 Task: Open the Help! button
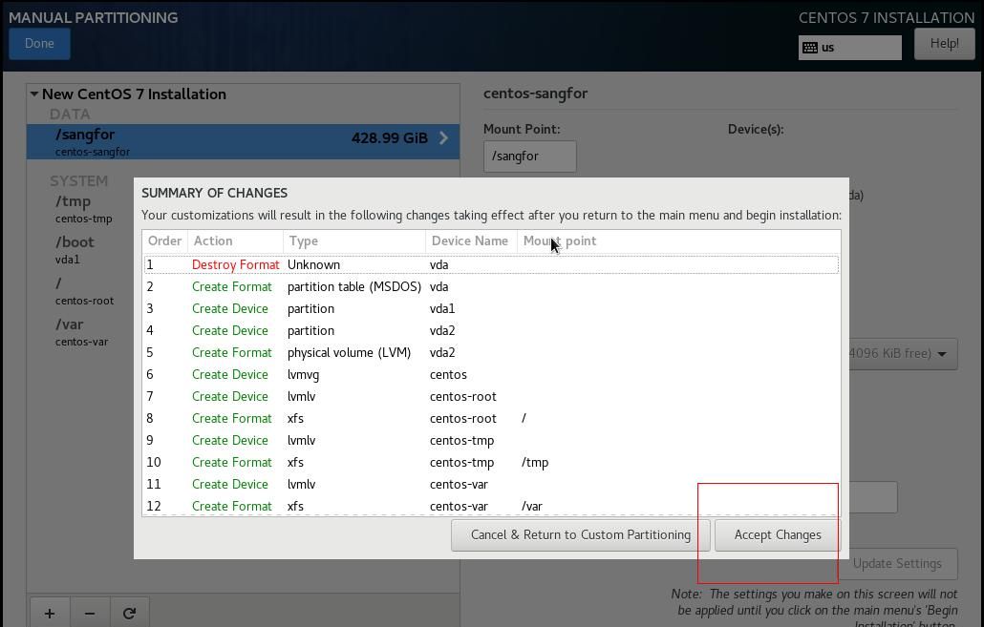point(944,43)
